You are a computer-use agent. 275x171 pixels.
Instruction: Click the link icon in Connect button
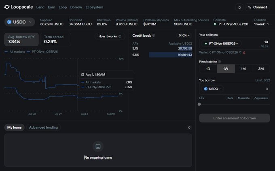(250, 7)
